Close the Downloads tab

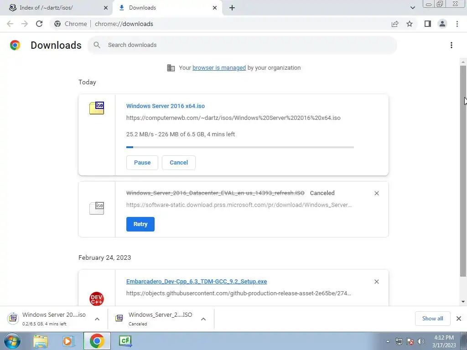(x=215, y=8)
